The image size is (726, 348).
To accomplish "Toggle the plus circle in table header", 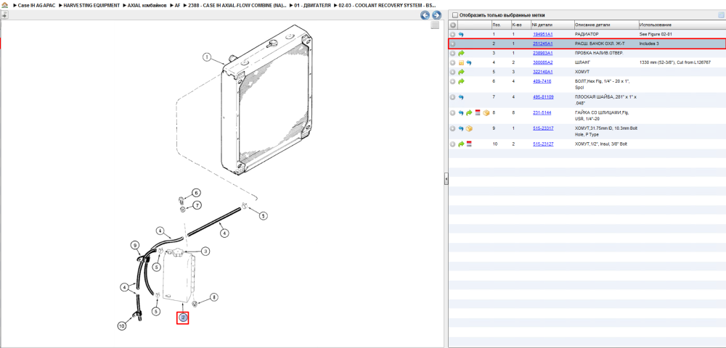I will (453, 25).
